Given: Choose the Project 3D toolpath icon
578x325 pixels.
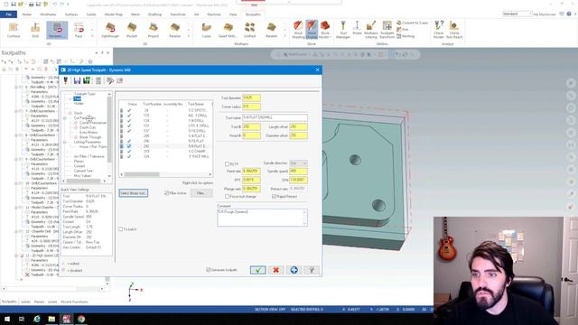Looking at the screenshot, I should click(154, 30).
